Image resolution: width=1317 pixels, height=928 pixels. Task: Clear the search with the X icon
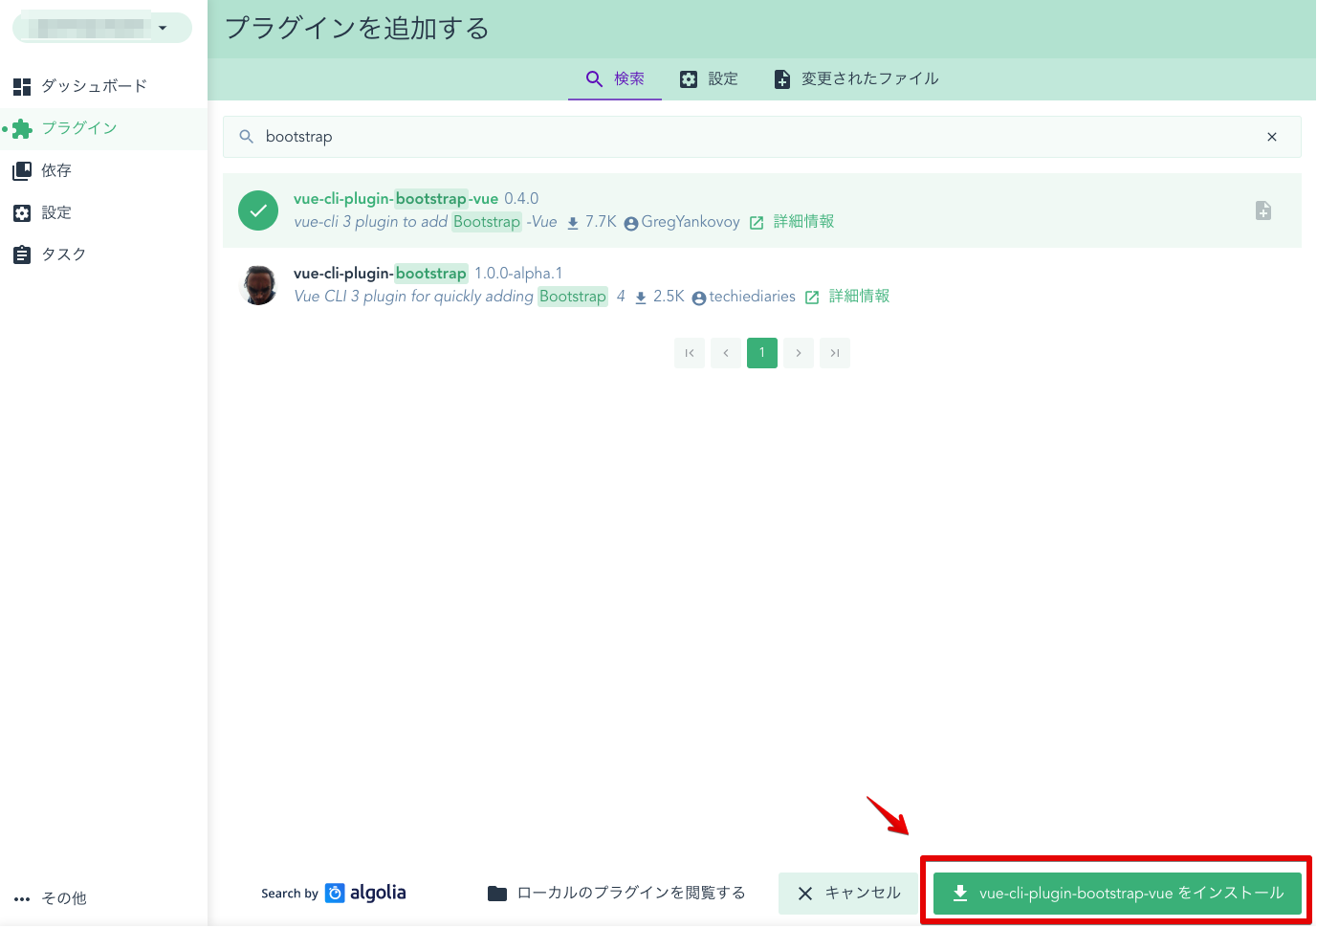(1272, 137)
